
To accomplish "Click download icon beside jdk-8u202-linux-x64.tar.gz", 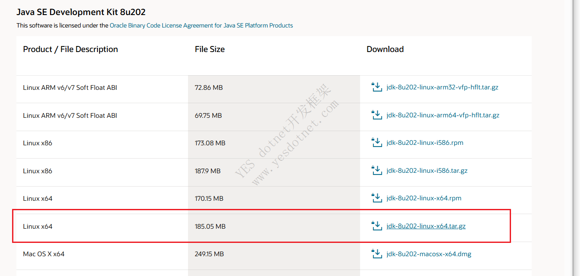I will click(377, 226).
